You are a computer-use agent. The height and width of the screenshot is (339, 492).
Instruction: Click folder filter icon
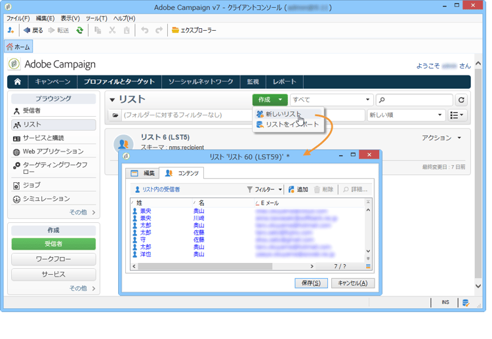(x=115, y=115)
